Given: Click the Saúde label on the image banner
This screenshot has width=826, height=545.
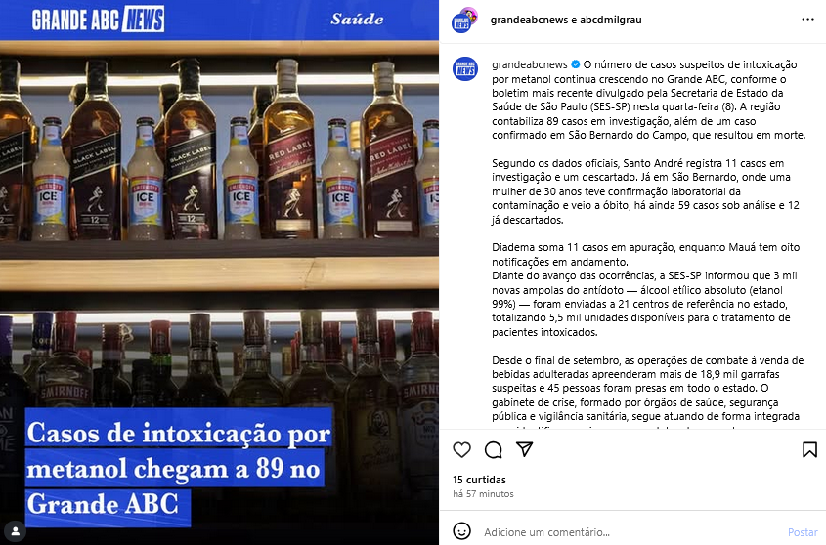Looking at the screenshot, I should coord(357,20).
